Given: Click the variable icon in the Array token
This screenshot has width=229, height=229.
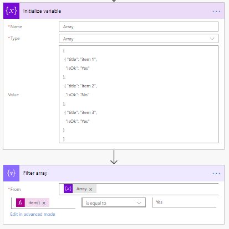Looking at the screenshot, I should coord(68,189).
